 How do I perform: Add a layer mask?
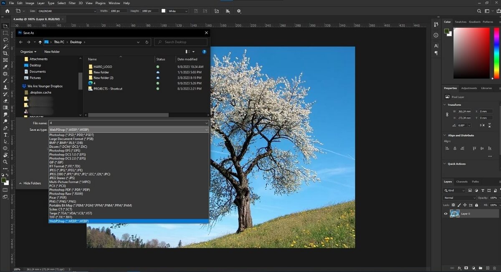pos(466,268)
